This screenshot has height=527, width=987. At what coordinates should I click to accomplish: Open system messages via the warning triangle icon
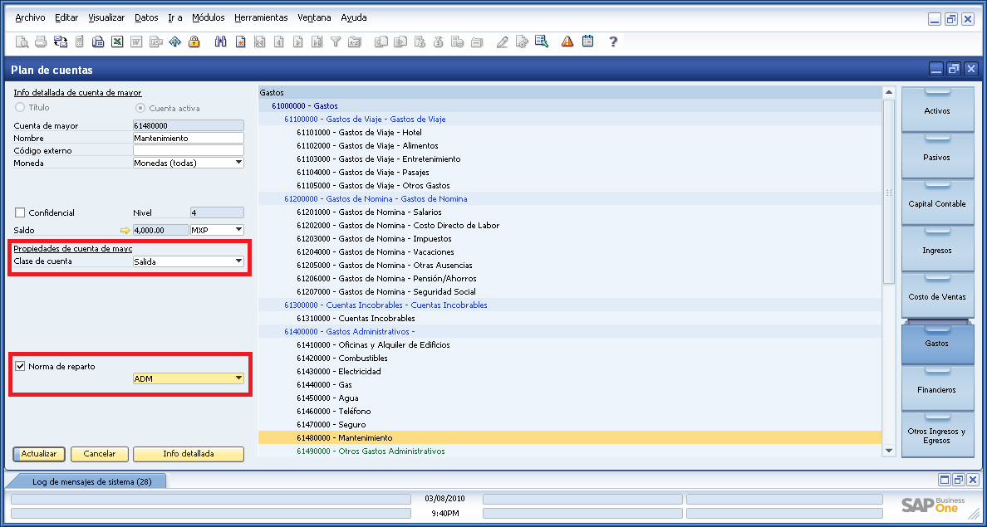click(x=567, y=41)
